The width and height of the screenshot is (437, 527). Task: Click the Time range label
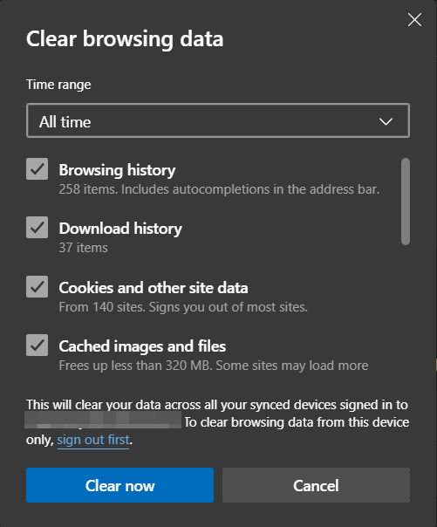[58, 85]
